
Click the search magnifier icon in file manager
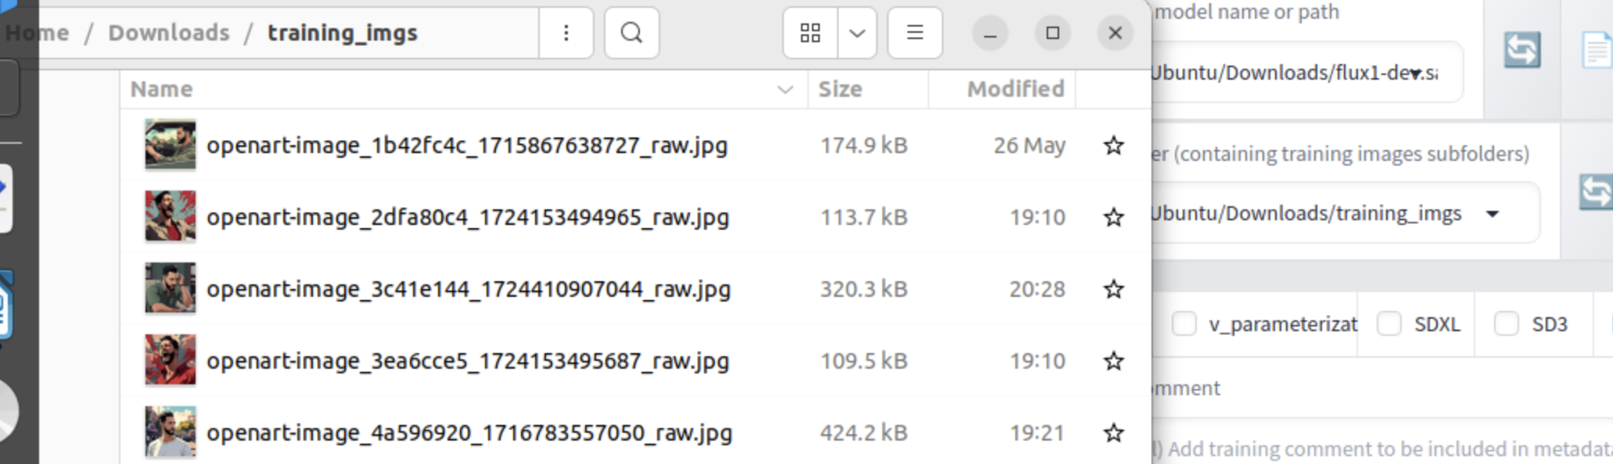pyautogui.click(x=631, y=33)
